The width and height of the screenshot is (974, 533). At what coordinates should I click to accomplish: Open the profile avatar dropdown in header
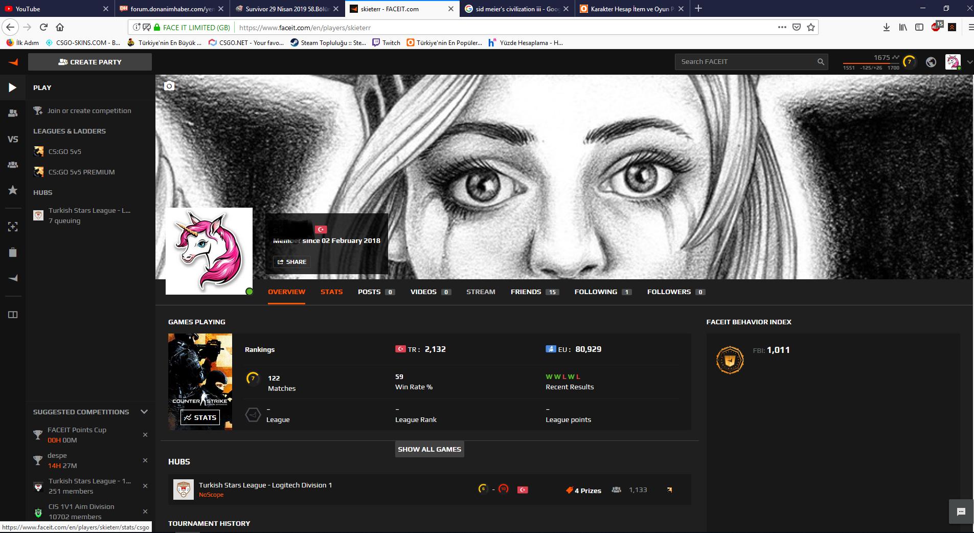click(x=953, y=62)
